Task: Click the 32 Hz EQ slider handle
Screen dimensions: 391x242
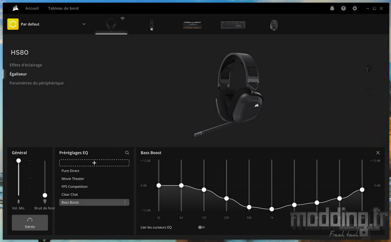Action: tap(158, 185)
